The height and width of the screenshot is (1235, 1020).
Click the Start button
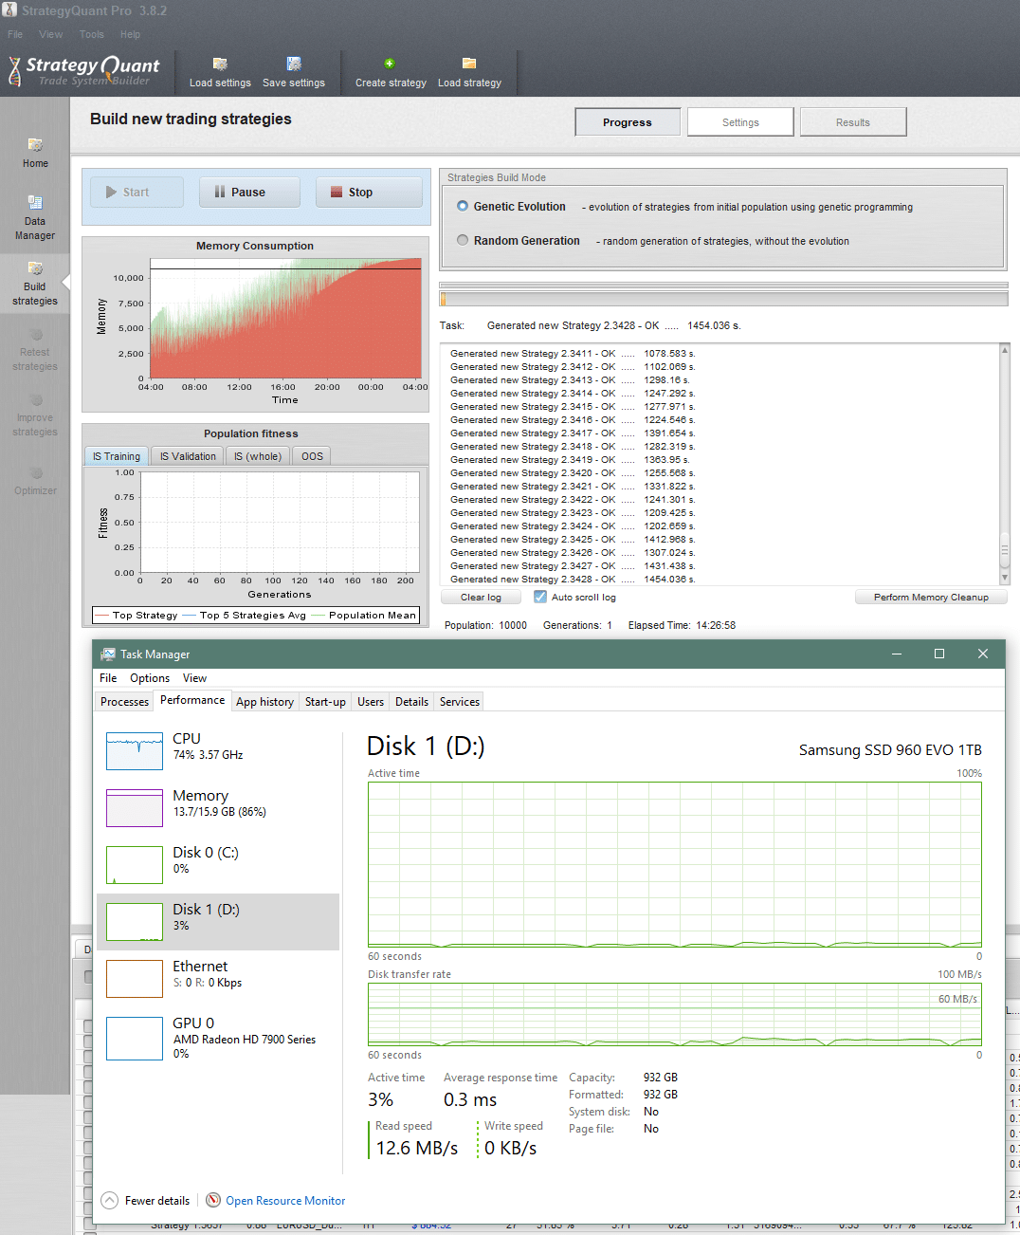click(137, 192)
